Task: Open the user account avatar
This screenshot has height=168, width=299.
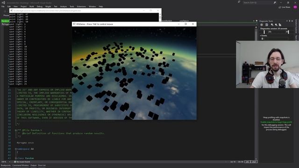Action: pos(295,7)
